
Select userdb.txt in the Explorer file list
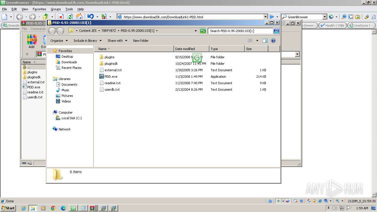click(x=112, y=90)
